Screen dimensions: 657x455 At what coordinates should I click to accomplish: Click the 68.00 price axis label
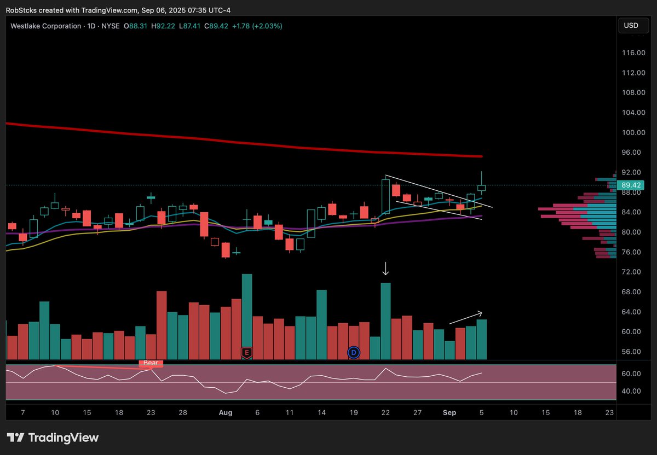click(x=632, y=291)
